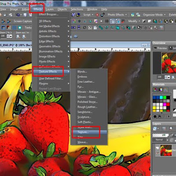The image size is (176, 176).
Task: Toggle visibility eye of the layer
Action: point(158,153)
